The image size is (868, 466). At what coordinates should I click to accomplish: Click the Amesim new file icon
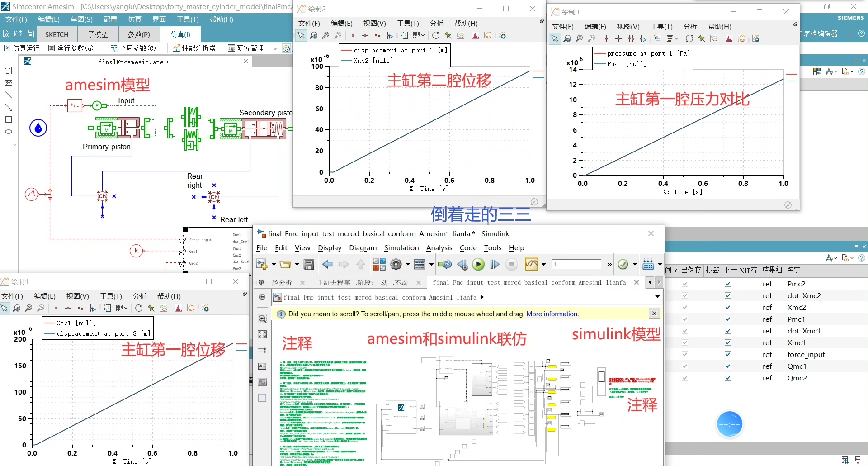(x=6, y=33)
